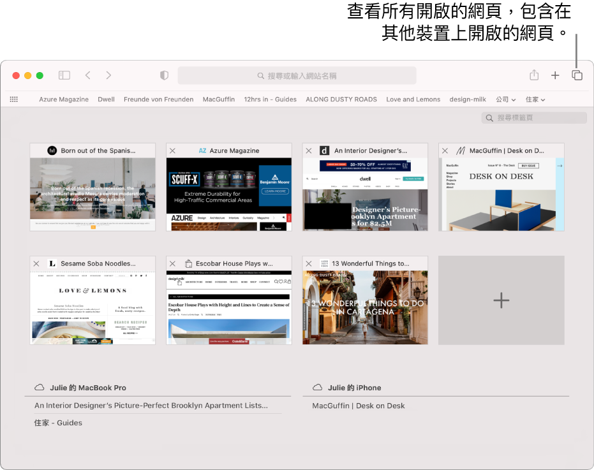
Task: Open the MacGuffin bookmark in favorites bar
Action: click(219, 99)
